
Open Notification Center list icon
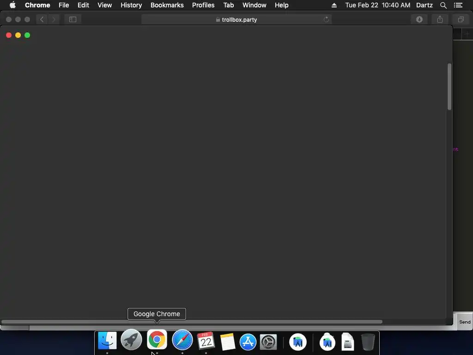458,5
